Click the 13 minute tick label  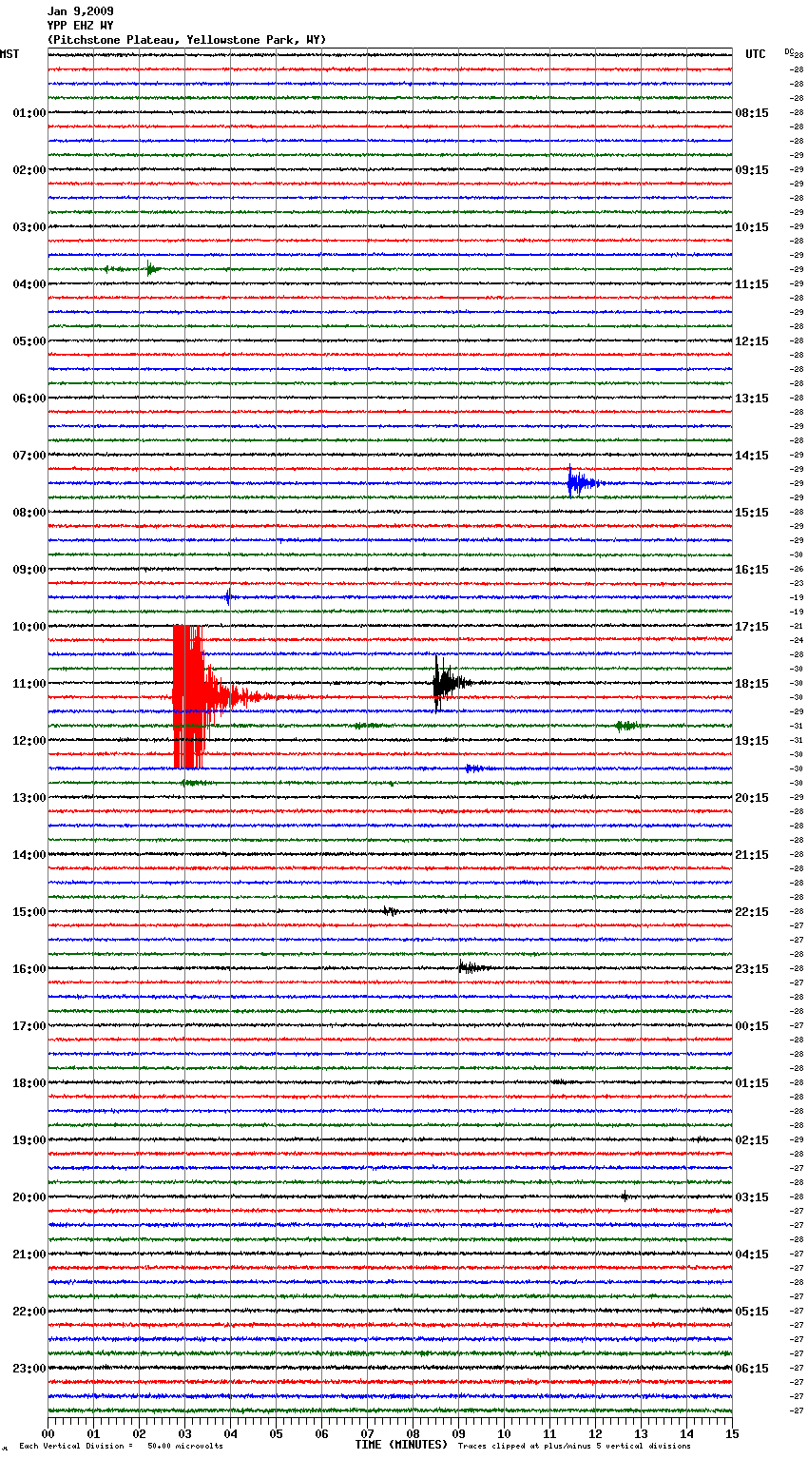tap(641, 1433)
